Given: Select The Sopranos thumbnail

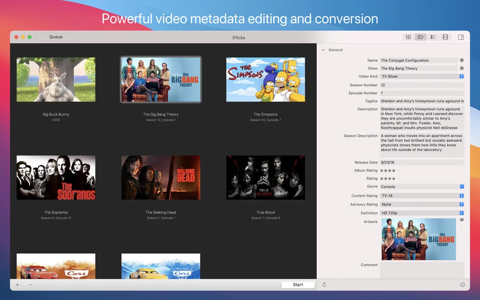Looking at the screenshot, I should (56, 178).
